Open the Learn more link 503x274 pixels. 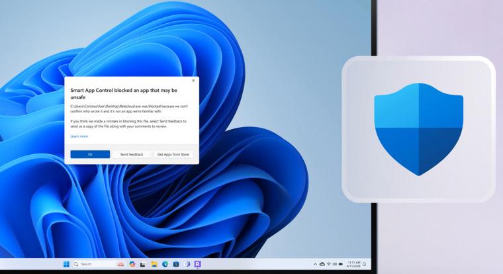click(x=79, y=136)
